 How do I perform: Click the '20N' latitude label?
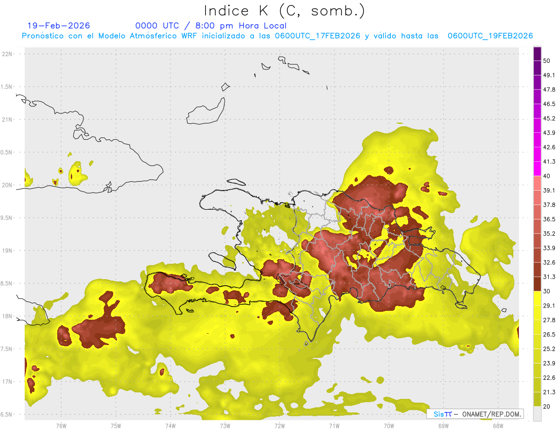coord(7,185)
